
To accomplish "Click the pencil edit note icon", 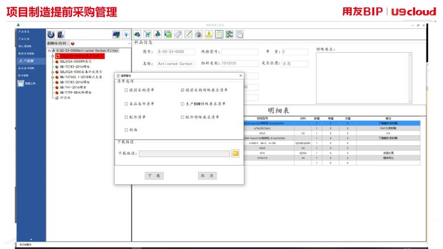I will coord(188,35).
